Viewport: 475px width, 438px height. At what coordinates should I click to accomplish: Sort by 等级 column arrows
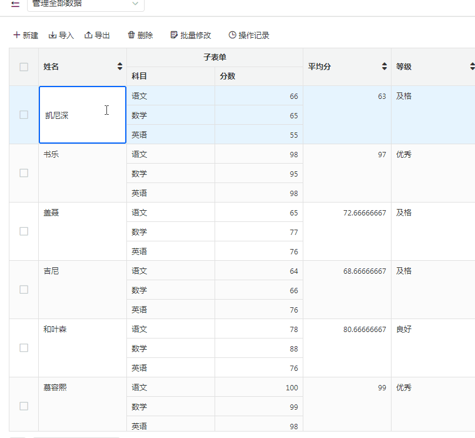[472, 67]
